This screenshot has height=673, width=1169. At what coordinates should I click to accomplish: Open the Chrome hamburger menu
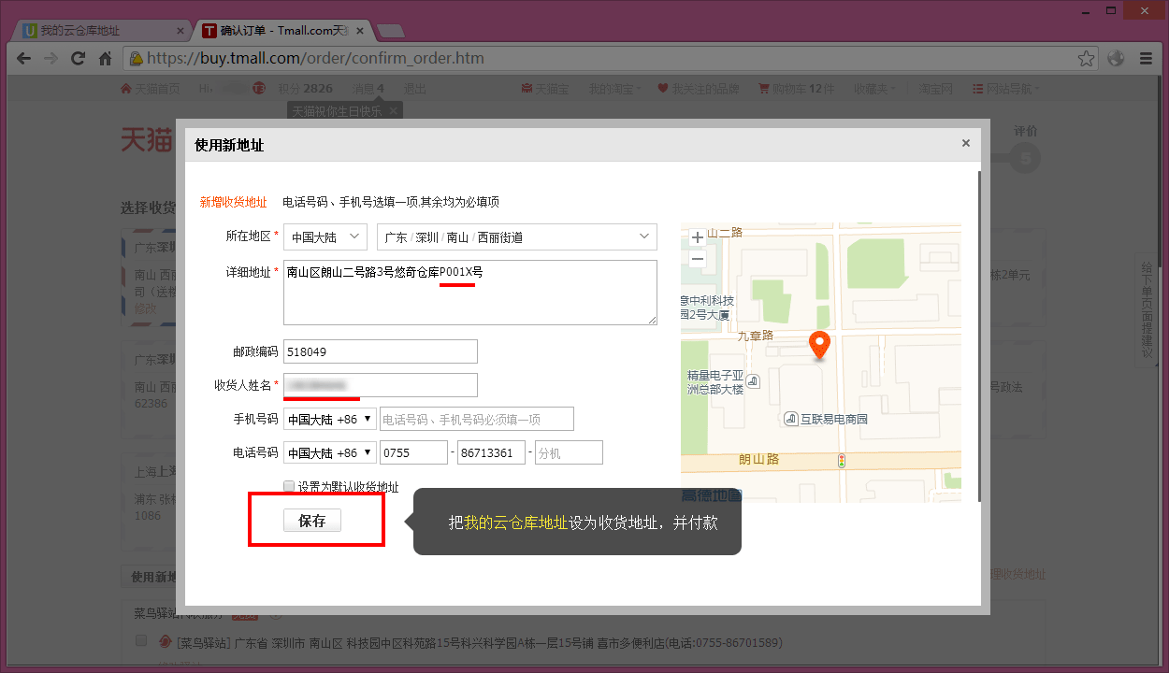click(x=1146, y=58)
